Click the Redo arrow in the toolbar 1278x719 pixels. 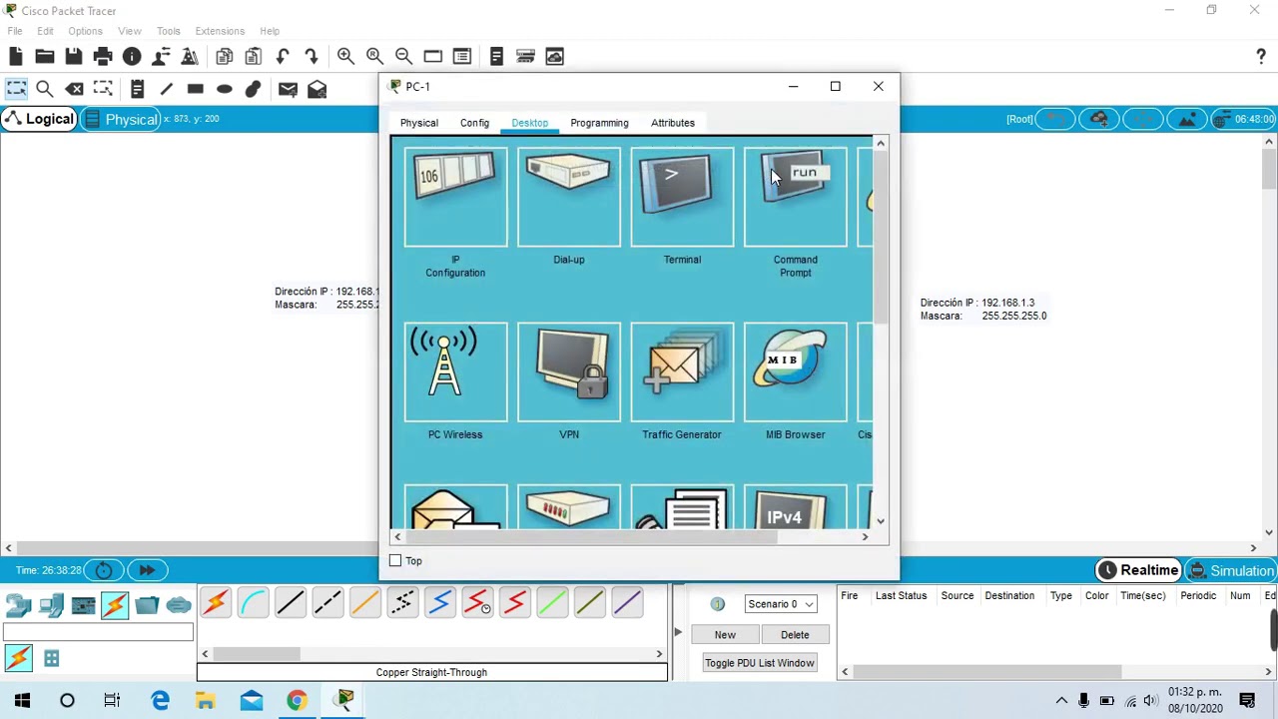click(x=312, y=57)
